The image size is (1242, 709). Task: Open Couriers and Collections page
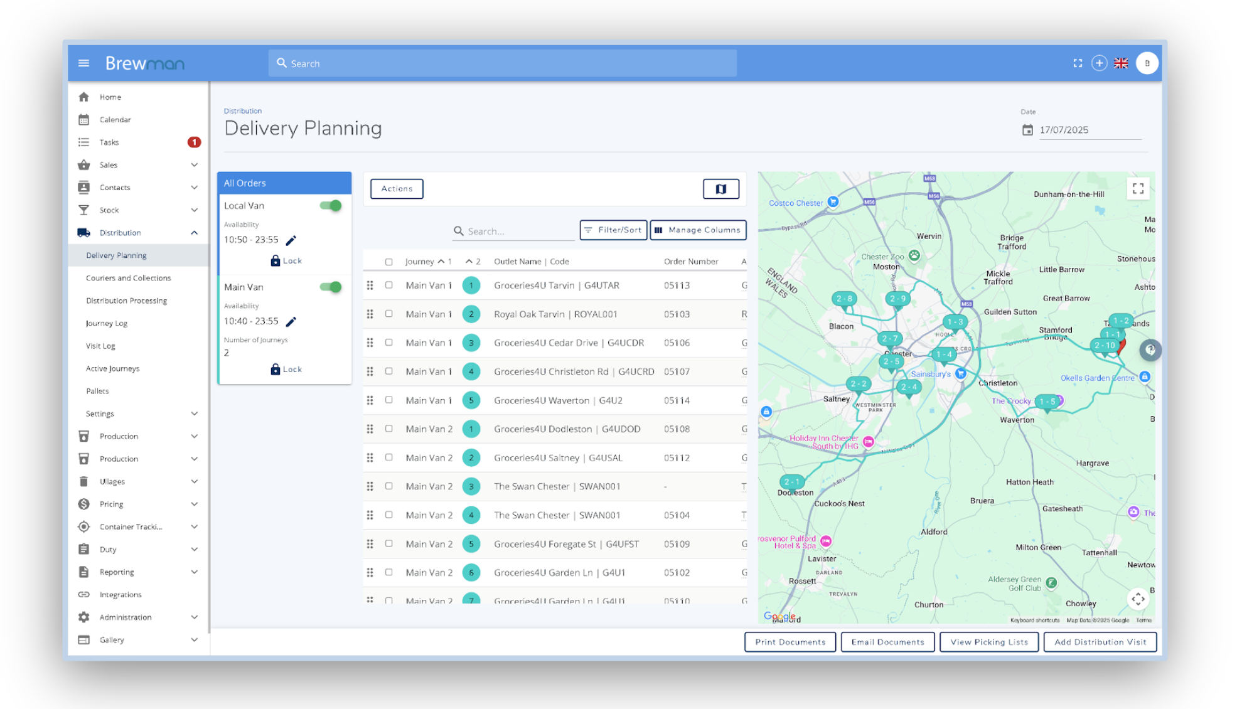128,278
